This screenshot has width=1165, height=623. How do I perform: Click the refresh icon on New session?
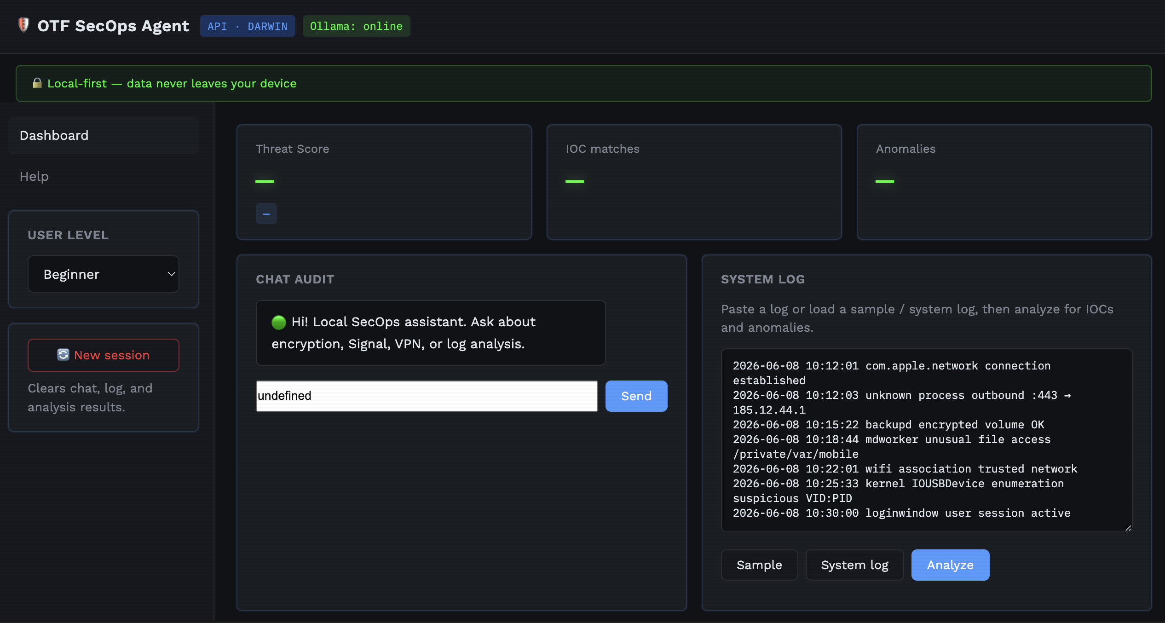63,355
